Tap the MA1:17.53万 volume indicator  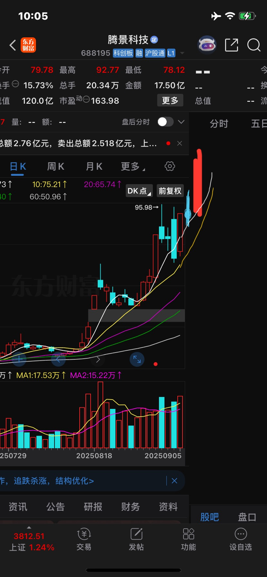pos(41,375)
